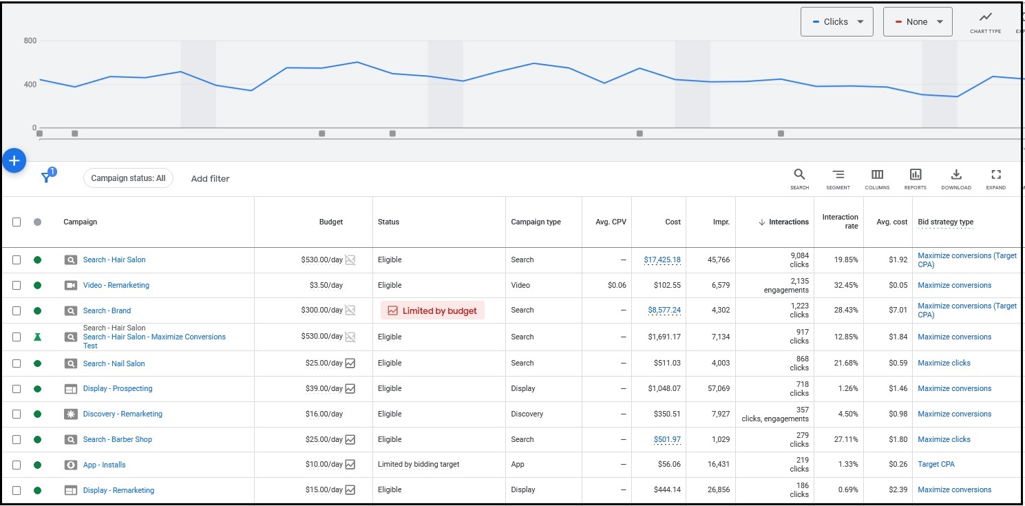Image resolution: width=1025 pixels, height=506 pixels.
Task: Check the Search - Hair Salon row checkbox
Action: (x=17, y=260)
